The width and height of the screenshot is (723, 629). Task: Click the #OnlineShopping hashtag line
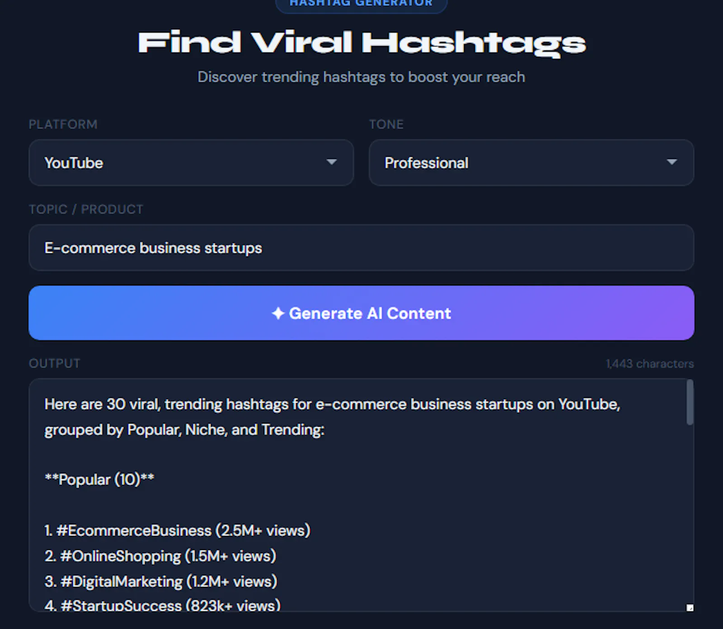(160, 556)
